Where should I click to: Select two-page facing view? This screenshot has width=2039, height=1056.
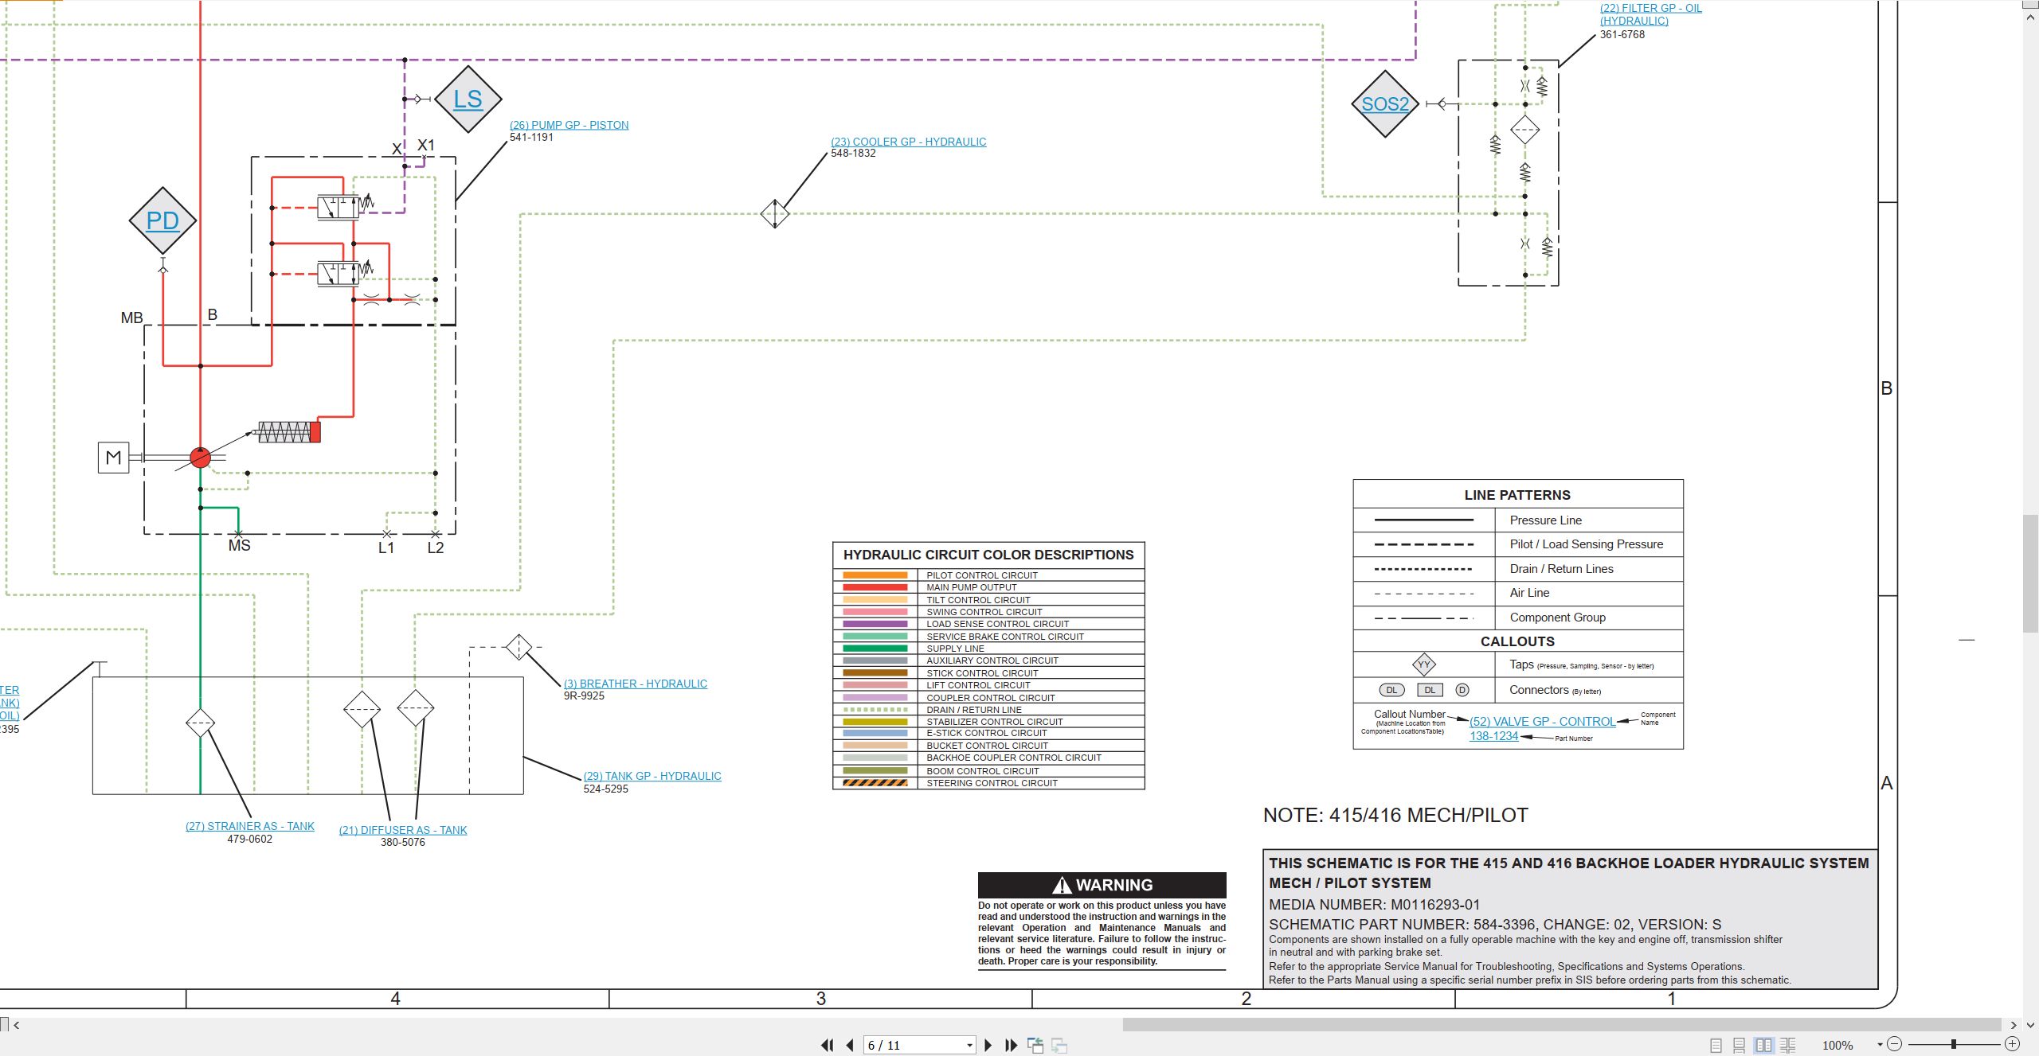tap(1763, 1045)
